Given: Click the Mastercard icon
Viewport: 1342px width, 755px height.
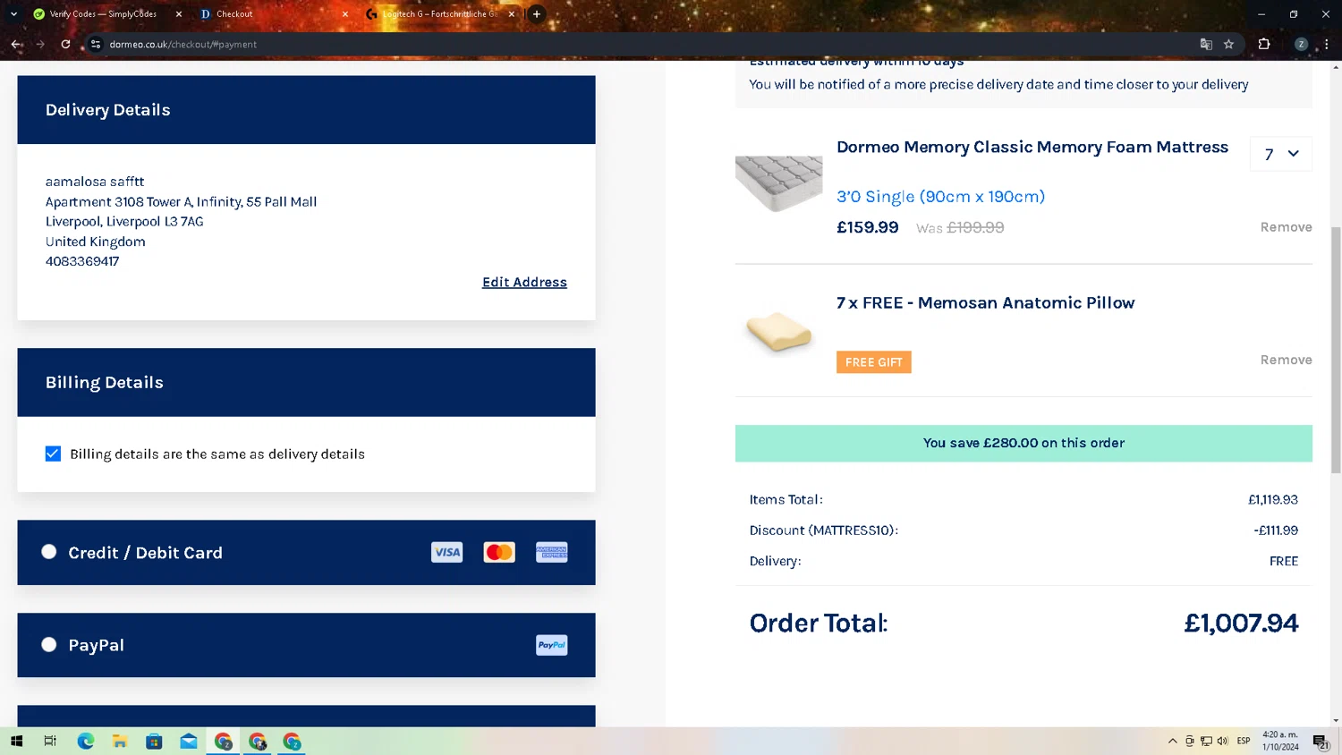Looking at the screenshot, I should pos(499,552).
